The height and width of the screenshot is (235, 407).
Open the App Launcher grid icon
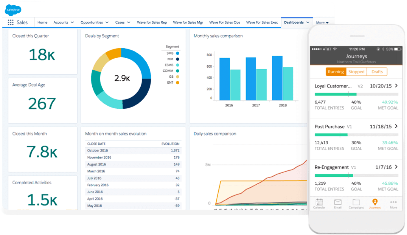10,23
